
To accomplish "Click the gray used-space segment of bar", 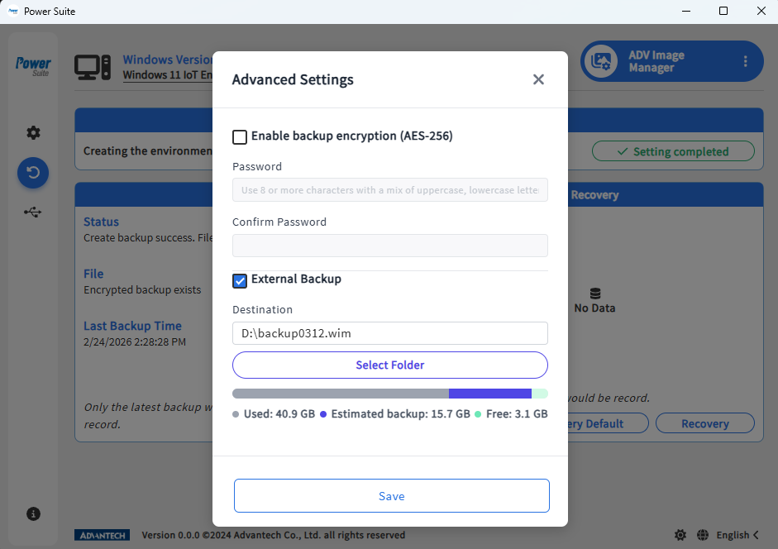I will pos(341,394).
